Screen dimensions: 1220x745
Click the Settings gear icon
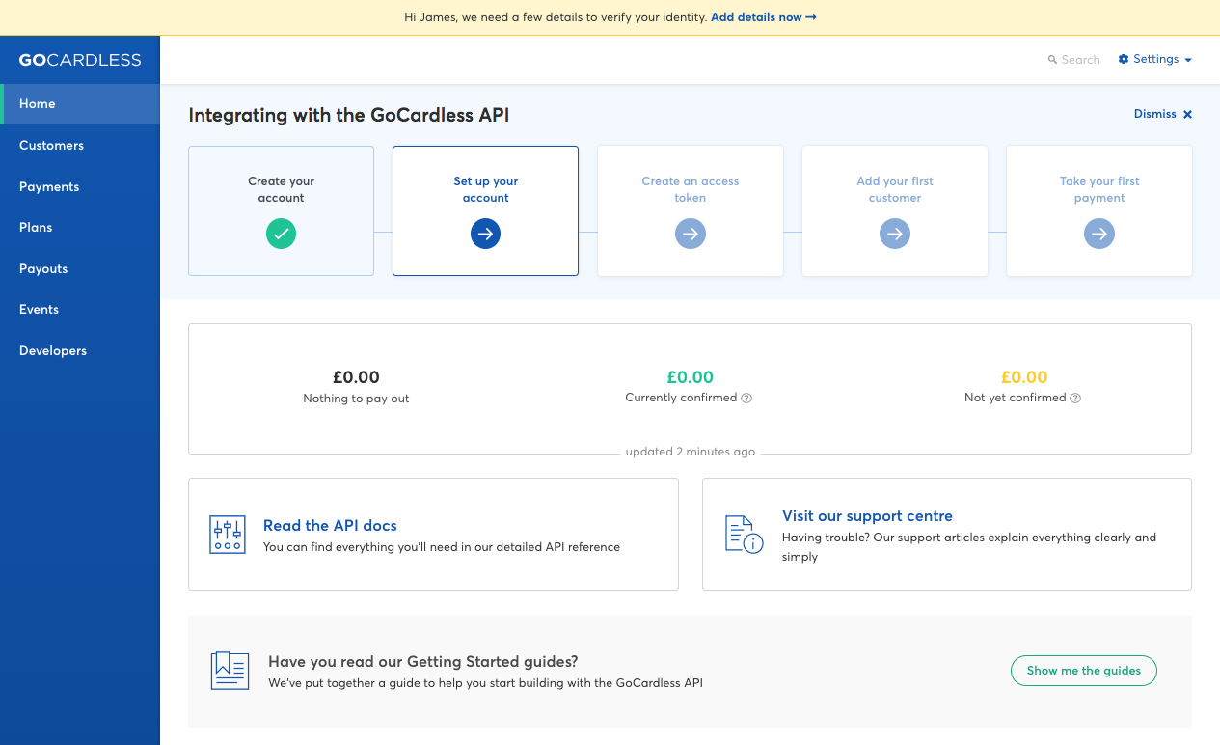tap(1124, 59)
